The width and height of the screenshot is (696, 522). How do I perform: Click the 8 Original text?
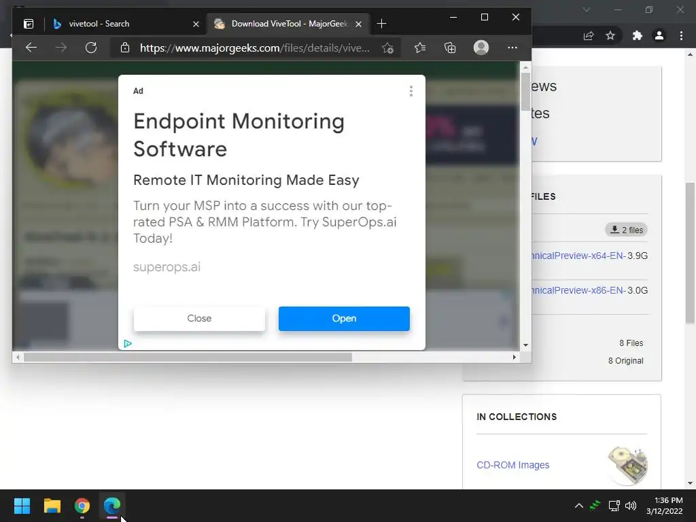click(625, 361)
